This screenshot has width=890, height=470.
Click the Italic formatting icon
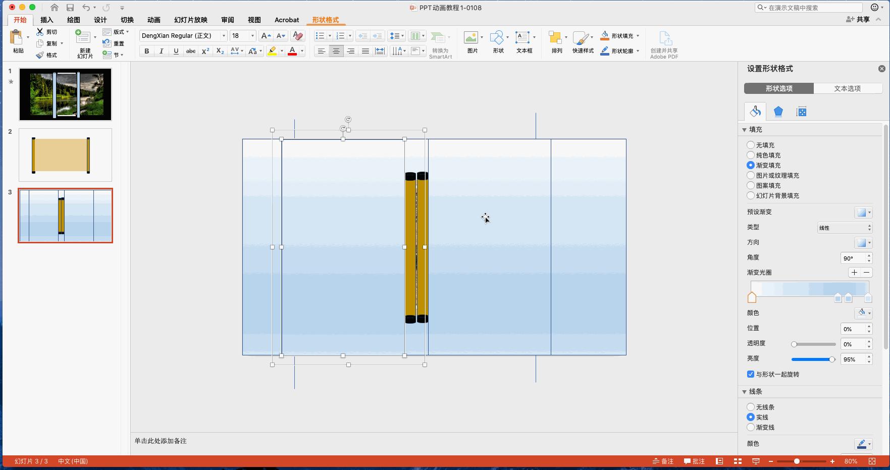point(161,51)
